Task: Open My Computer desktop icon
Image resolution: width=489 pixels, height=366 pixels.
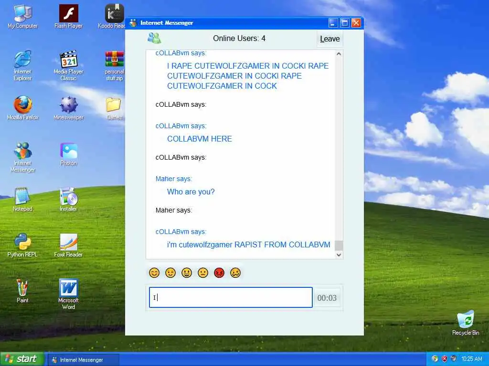Action: 22,17
